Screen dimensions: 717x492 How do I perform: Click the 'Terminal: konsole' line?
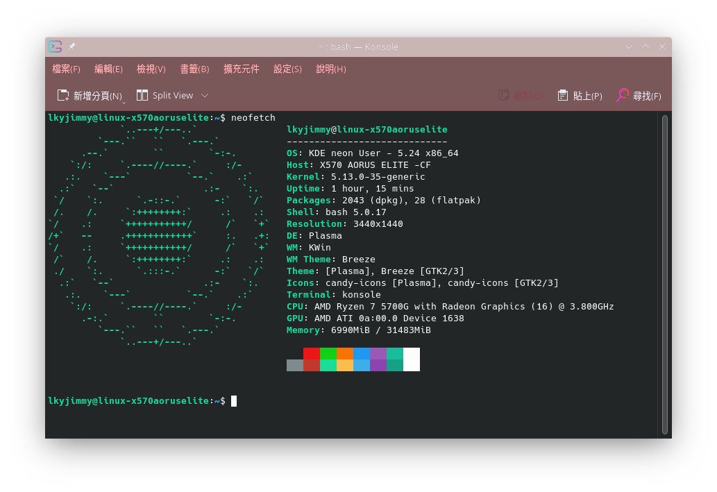click(x=333, y=295)
